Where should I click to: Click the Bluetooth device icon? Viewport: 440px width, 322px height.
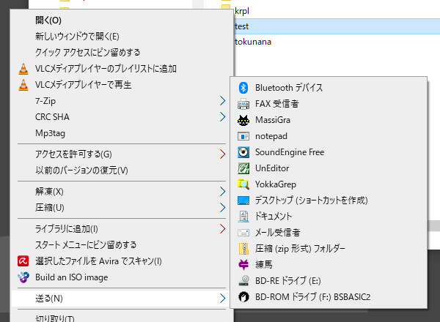pyautogui.click(x=243, y=88)
